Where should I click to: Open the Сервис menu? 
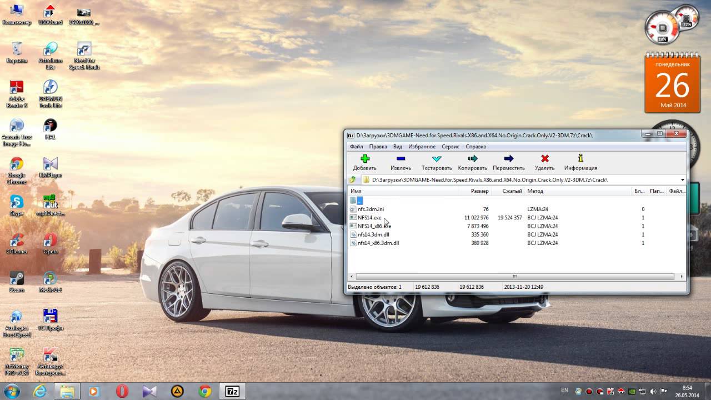[450, 147]
